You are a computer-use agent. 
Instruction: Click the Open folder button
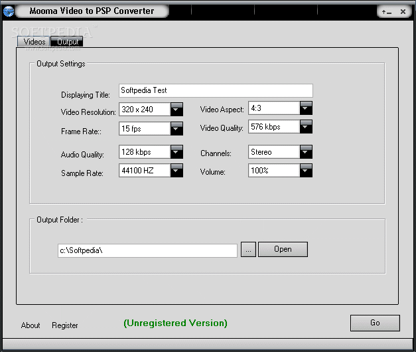[283, 249]
